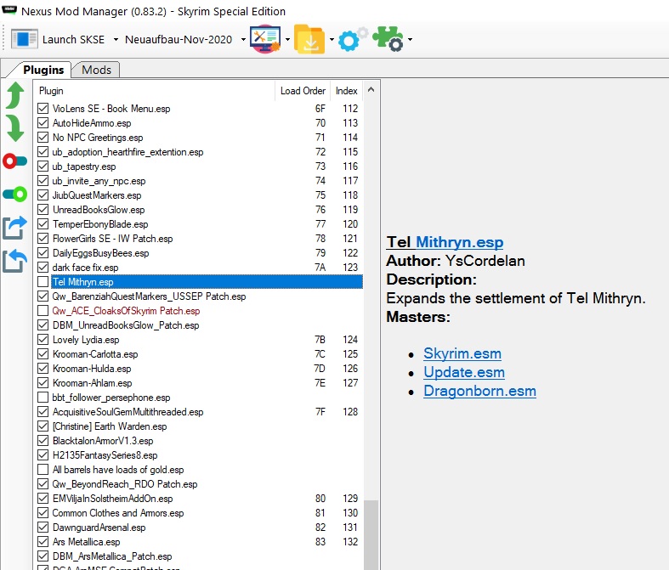
Task: Uncheck the Lovely Lydia.esp plugin
Action: 43,340
